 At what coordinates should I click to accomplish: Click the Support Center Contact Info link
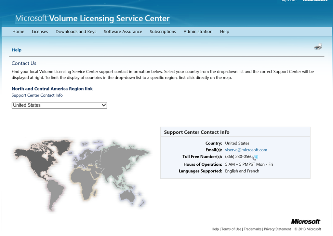coord(37,95)
